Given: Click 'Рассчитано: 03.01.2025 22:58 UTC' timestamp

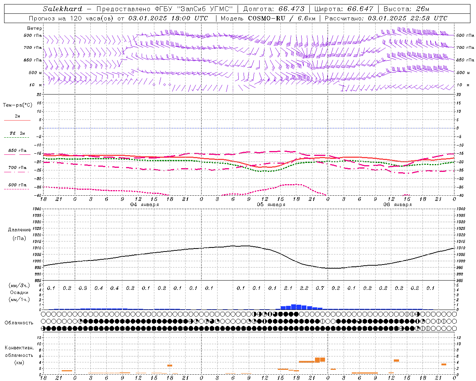Looking at the screenshot, I should pos(386,18).
